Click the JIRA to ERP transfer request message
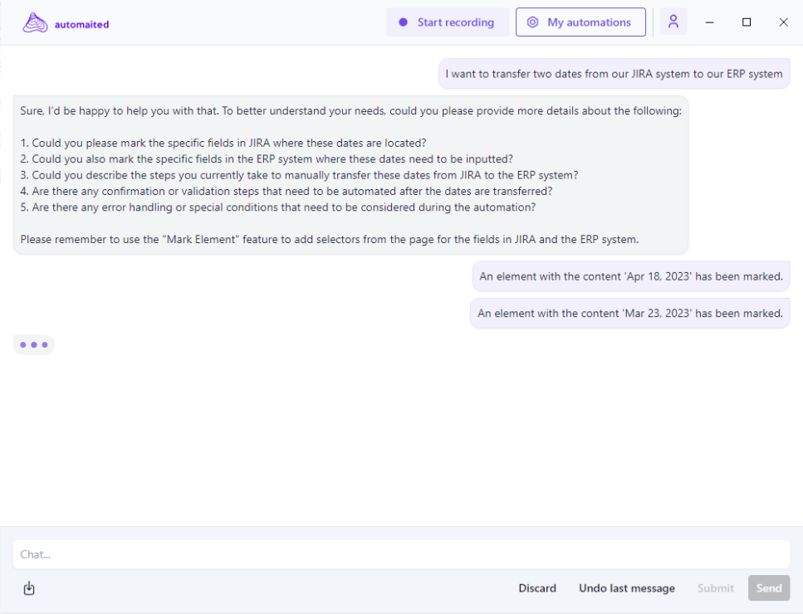The width and height of the screenshot is (803, 614). (614, 74)
